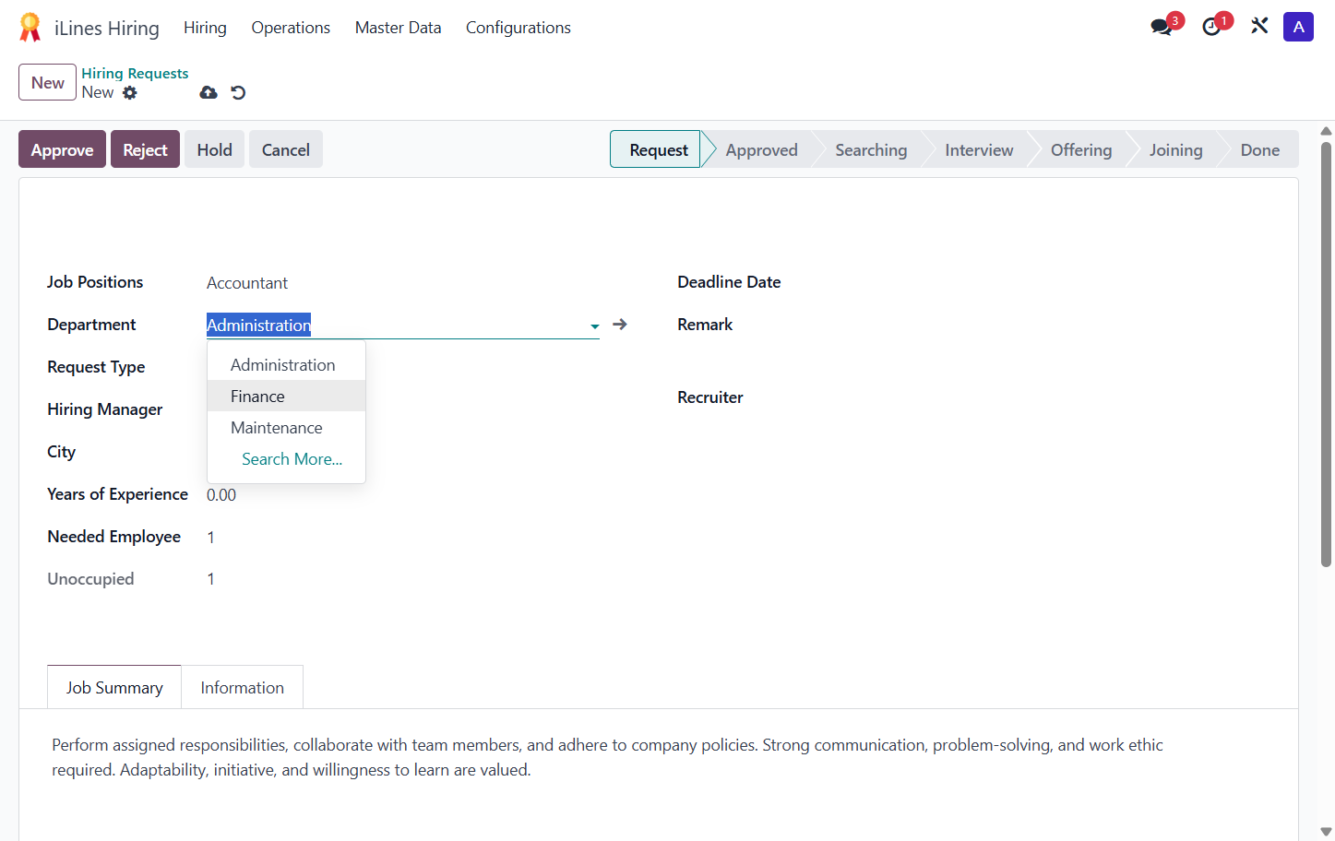The image size is (1335, 841).
Task: Go to Hiring Requests breadcrumb
Action: click(135, 73)
